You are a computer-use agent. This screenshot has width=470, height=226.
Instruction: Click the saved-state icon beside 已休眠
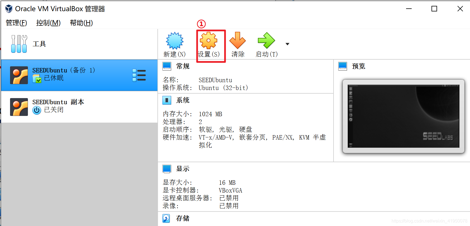tap(37, 79)
